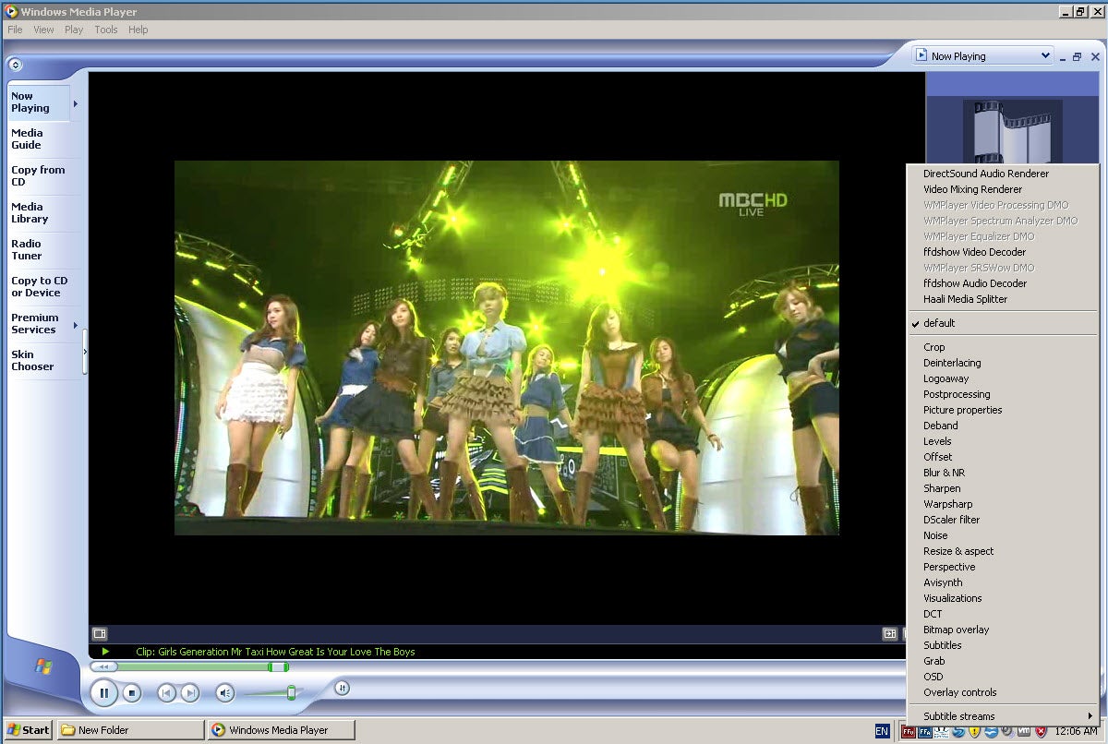This screenshot has height=744, width=1108.
Task: Adjust the volume slider handle
Action: pyautogui.click(x=291, y=692)
